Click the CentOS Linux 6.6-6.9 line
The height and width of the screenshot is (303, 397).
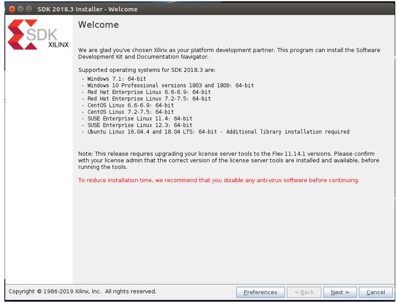(128, 105)
